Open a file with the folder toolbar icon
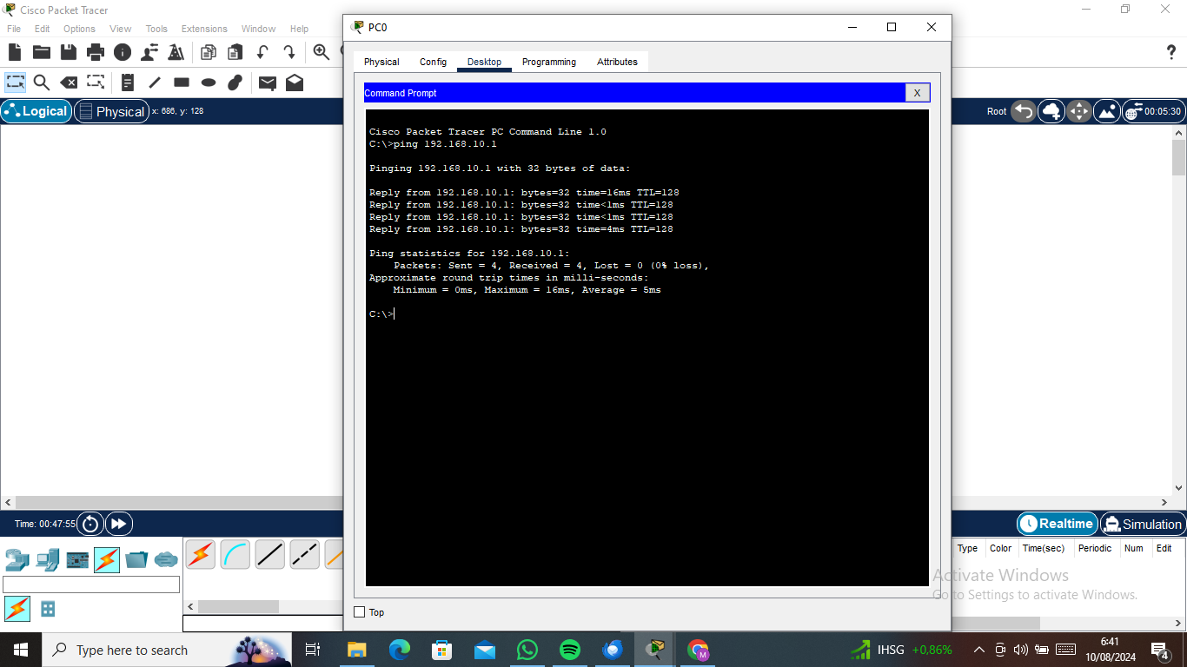 pyautogui.click(x=42, y=52)
